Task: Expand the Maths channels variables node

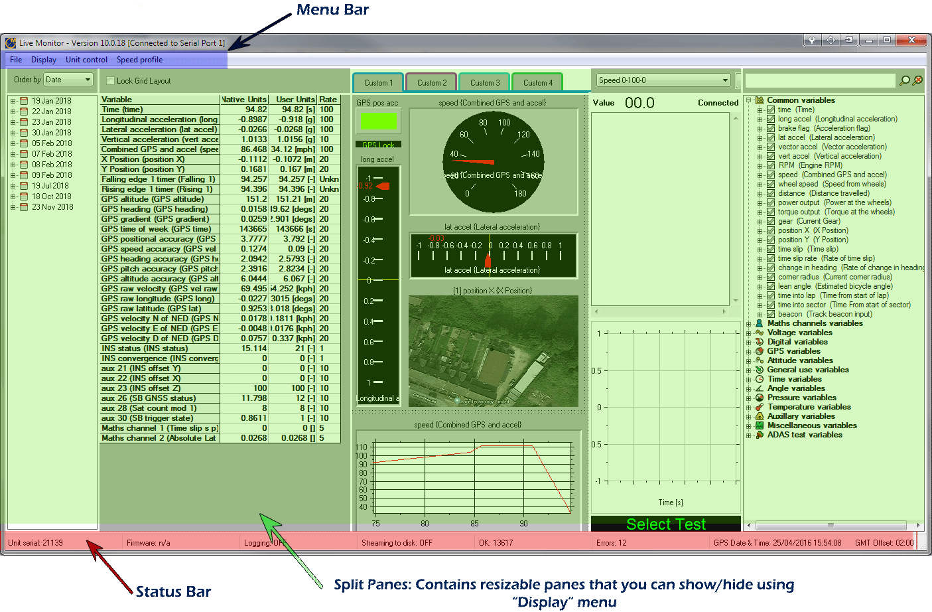Action: point(749,324)
